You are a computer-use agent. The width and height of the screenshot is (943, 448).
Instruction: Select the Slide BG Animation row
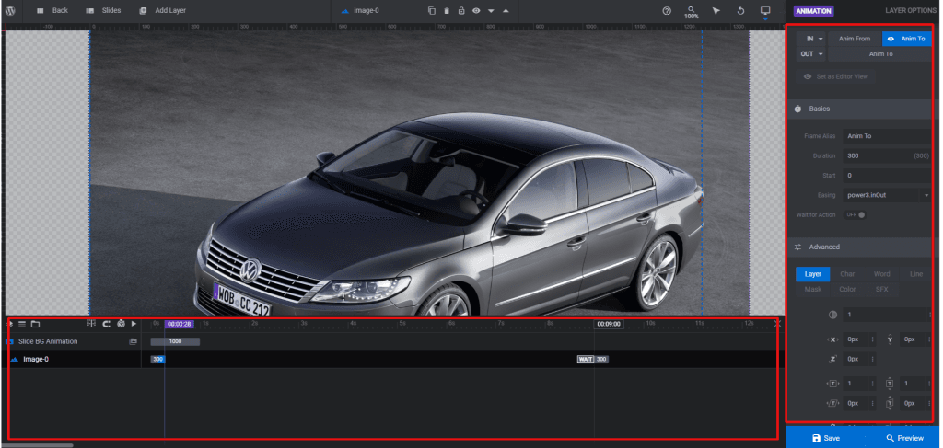coord(74,341)
